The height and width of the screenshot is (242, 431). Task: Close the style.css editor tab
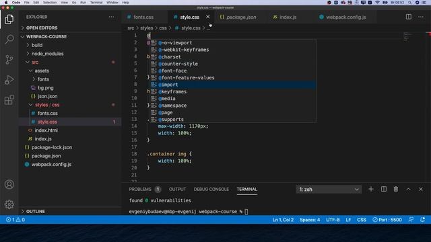pyautogui.click(x=208, y=17)
